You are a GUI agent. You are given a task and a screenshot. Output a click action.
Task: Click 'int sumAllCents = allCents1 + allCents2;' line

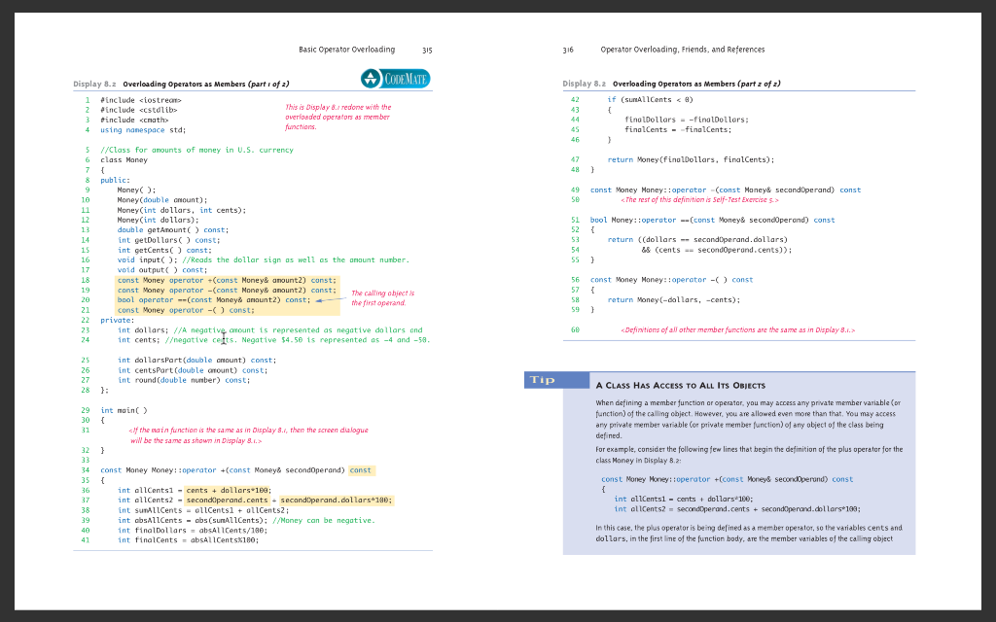click(203, 510)
